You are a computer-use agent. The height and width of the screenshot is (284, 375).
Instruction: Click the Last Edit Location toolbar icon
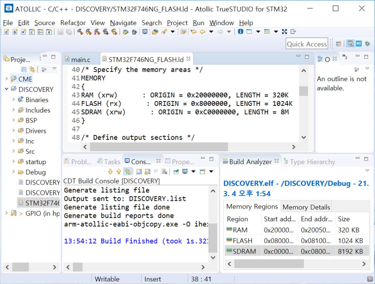pyautogui.click(x=194, y=32)
